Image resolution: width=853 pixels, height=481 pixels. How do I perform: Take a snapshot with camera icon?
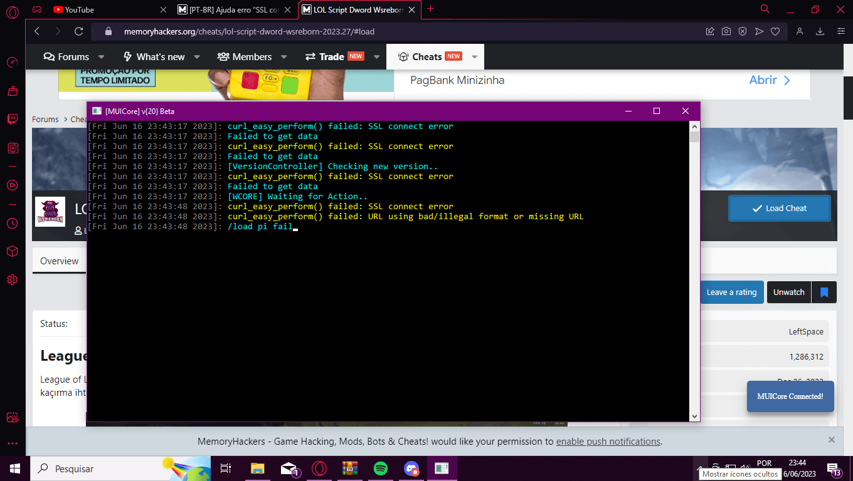[x=726, y=31]
